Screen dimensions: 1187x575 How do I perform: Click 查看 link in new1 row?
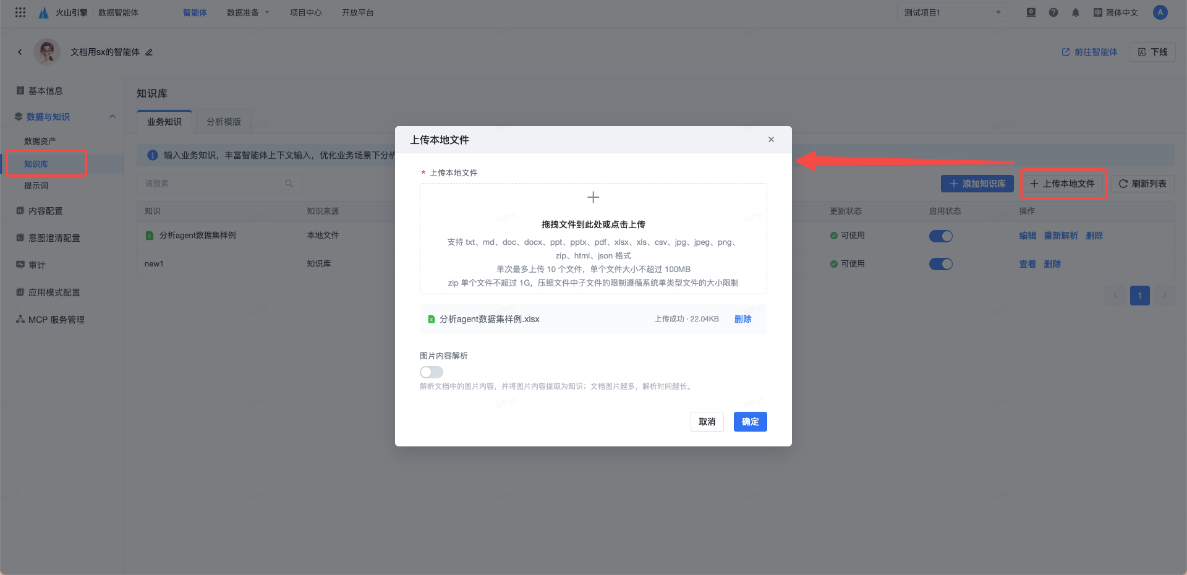pos(1027,264)
